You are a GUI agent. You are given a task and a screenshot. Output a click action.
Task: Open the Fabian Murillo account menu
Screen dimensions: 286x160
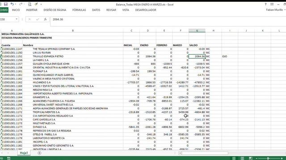[275, 10]
